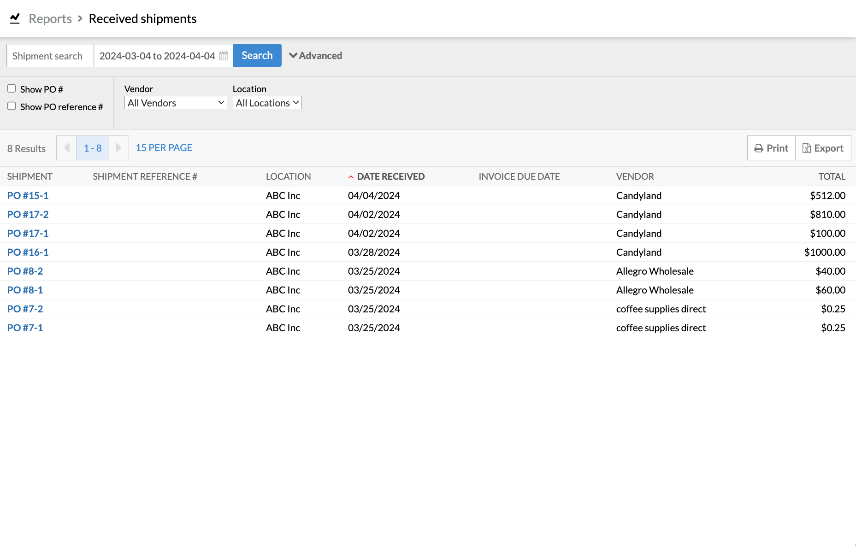
Task: Enable the Show PO # checkbox
Action: [x=12, y=88]
